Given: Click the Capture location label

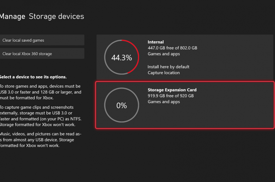Looking at the screenshot, I should (164, 73).
